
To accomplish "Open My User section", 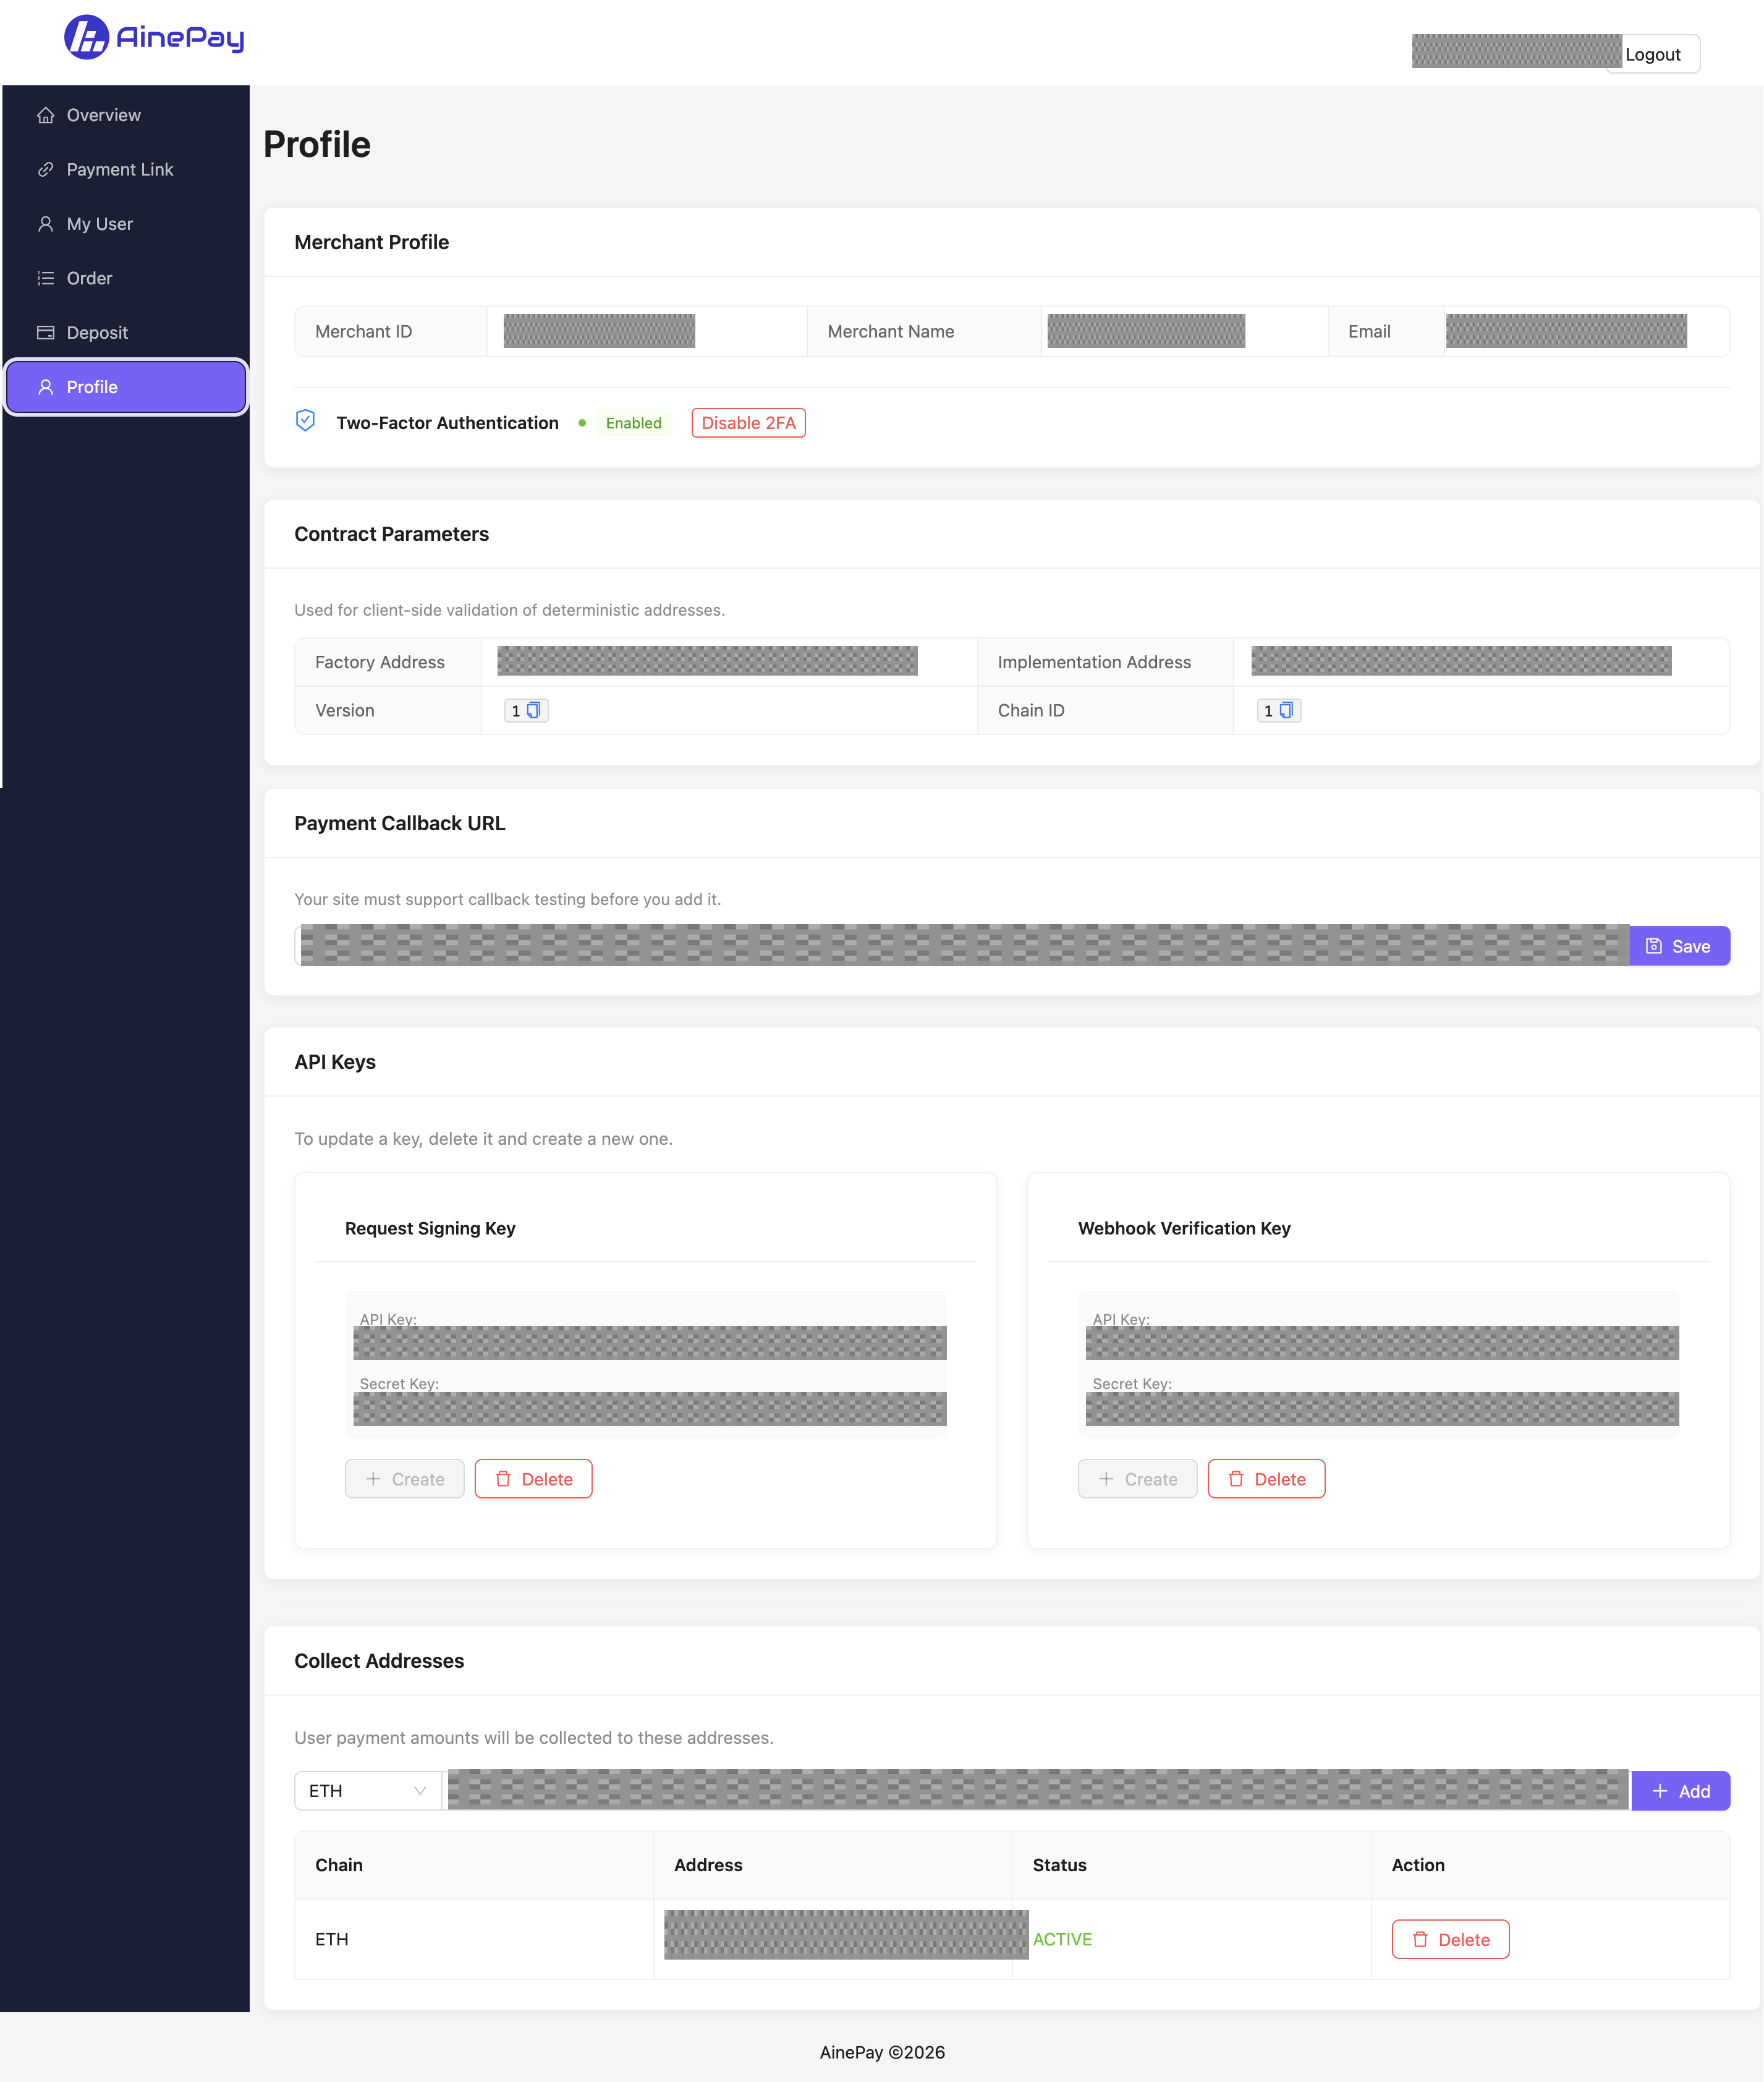I will tap(126, 224).
